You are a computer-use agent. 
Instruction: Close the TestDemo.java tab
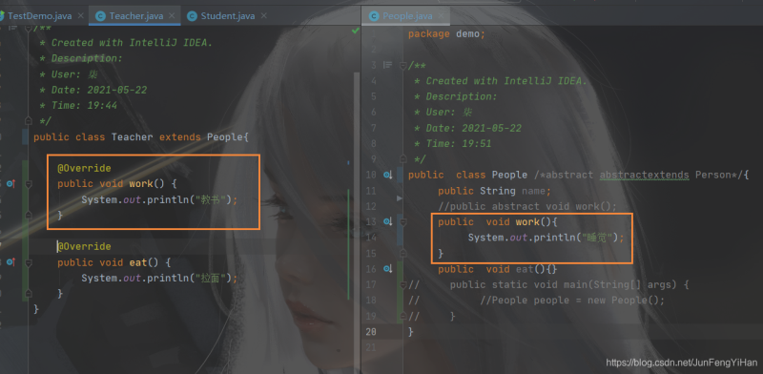tap(81, 15)
